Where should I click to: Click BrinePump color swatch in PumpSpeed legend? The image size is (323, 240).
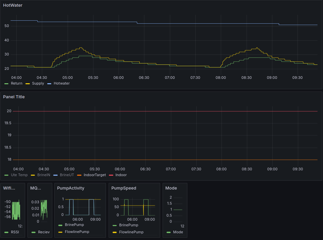[115, 225]
